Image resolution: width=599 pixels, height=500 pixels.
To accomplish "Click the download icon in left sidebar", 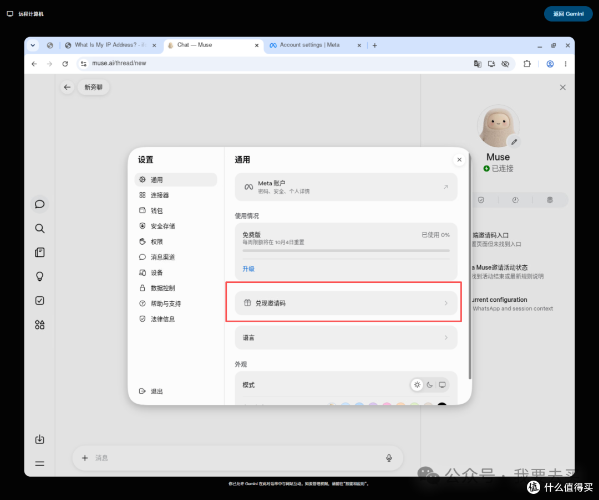I will click(40, 439).
